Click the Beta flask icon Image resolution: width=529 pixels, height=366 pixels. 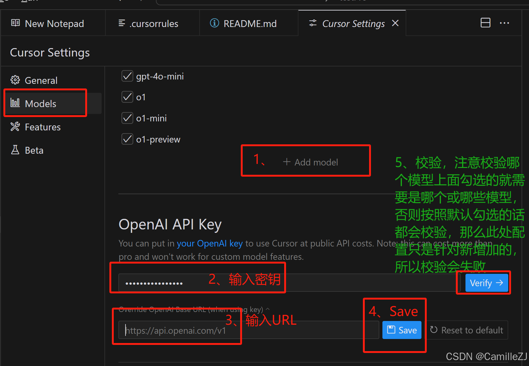[x=15, y=150]
